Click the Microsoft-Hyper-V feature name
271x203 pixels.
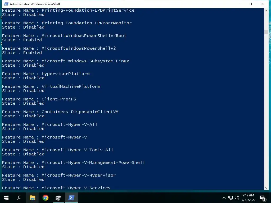[64, 137]
